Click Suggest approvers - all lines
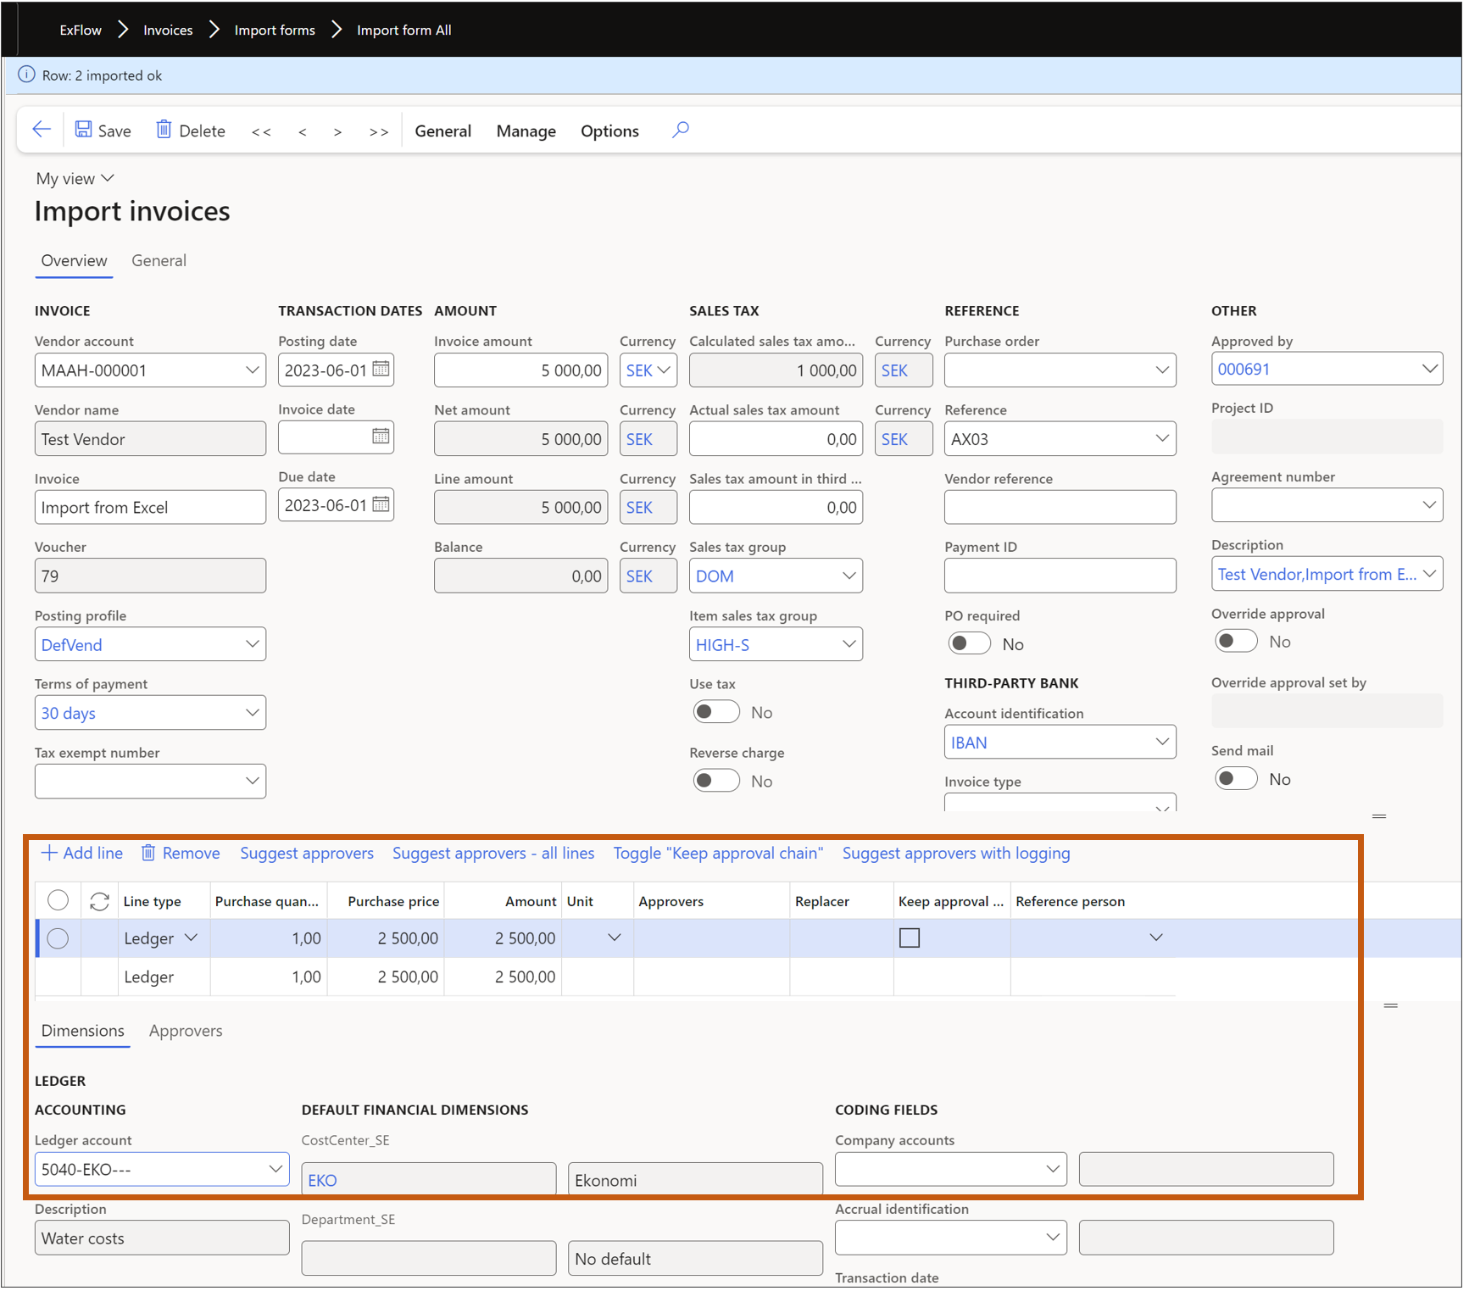This screenshot has height=1291, width=1469. point(492,854)
